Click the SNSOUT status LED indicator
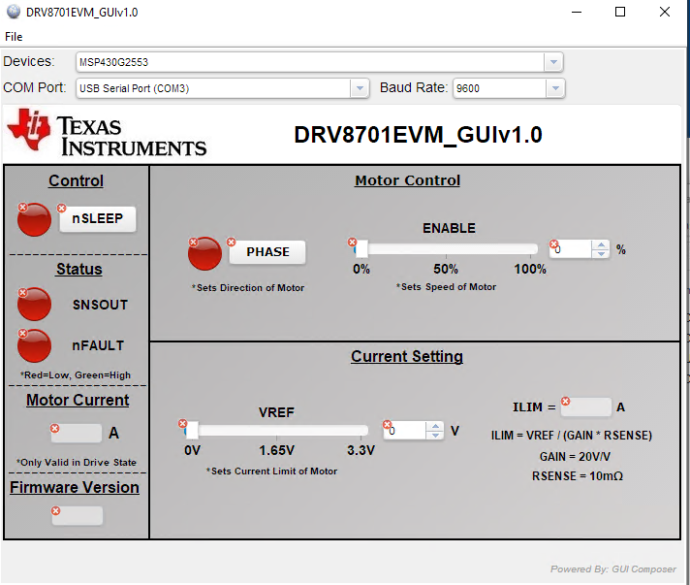 [34, 304]
